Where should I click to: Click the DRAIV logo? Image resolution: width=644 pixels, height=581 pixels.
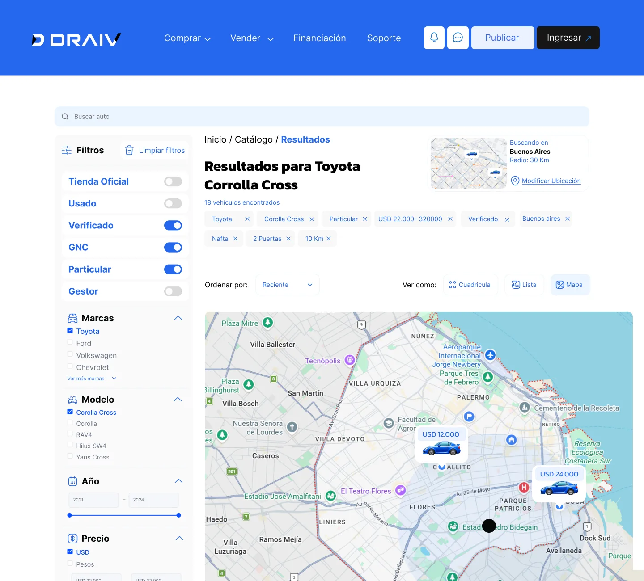(x=76, y=40)
